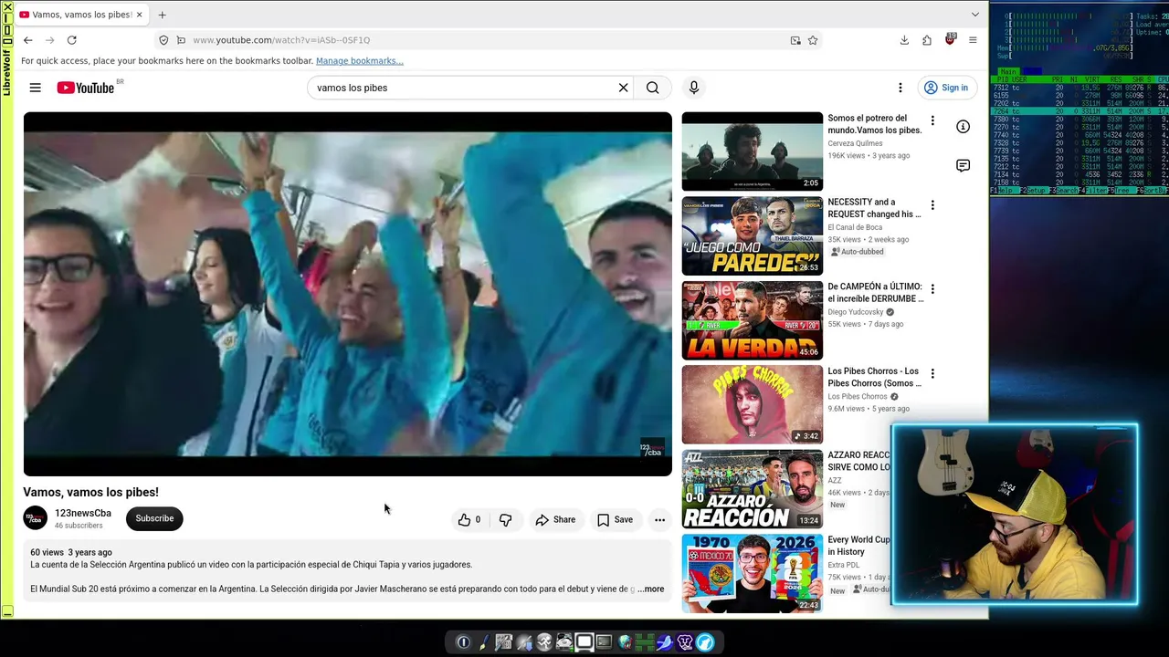
Task: Open options for De CAMPEÓN a ÚLTIMO video
Action: (x=932, y=289)
